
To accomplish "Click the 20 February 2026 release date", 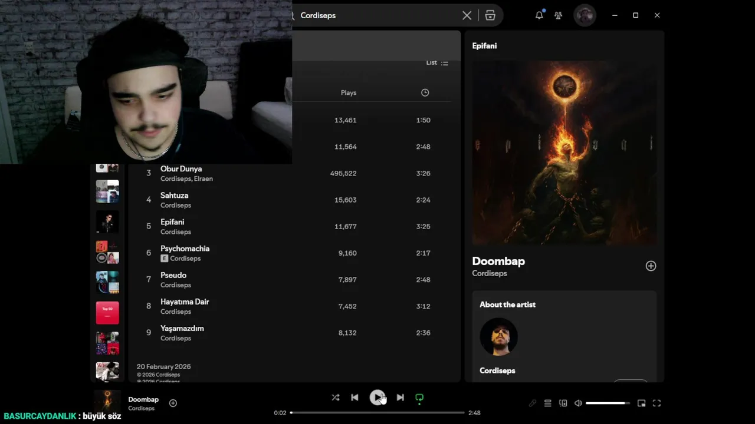I will tap(163, 367).
